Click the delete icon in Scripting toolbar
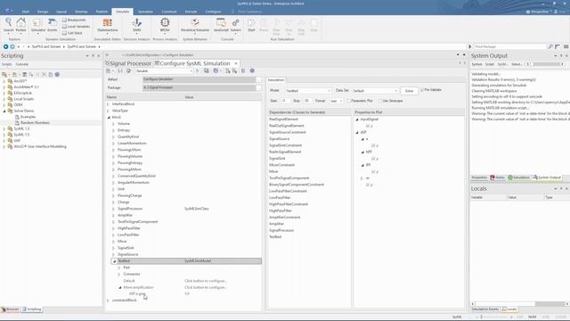570x321 pixels. (44, 74)
